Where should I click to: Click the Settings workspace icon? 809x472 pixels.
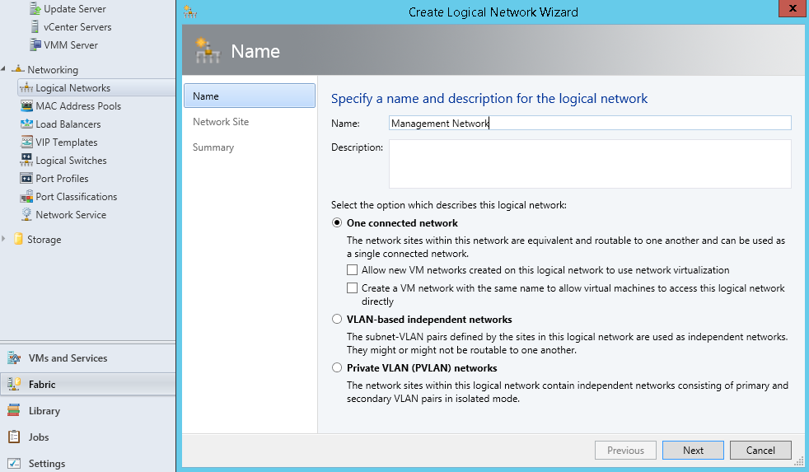(14, 463)
